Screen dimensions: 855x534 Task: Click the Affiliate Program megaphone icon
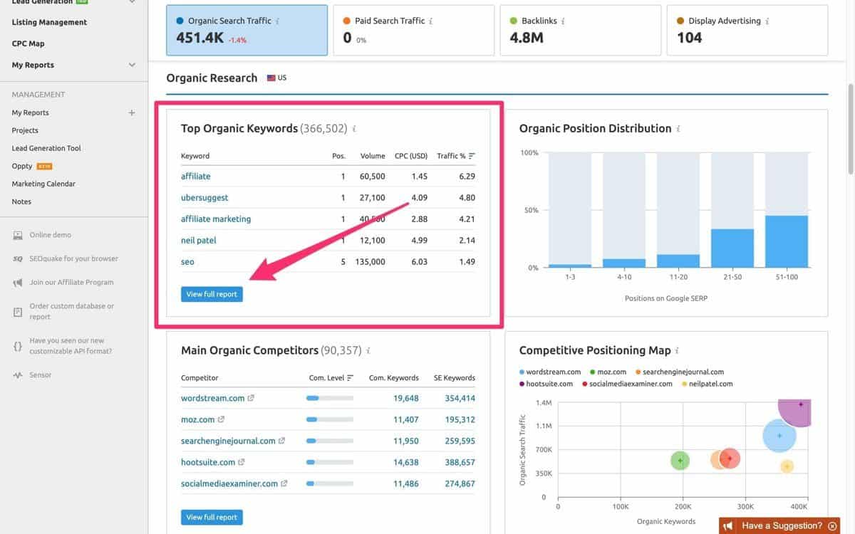pyautogui.click(x=18, y=283)
